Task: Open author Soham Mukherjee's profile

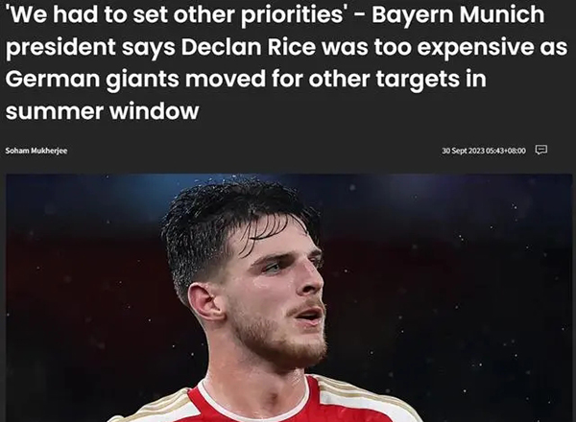Action: [x=36, y=151]
